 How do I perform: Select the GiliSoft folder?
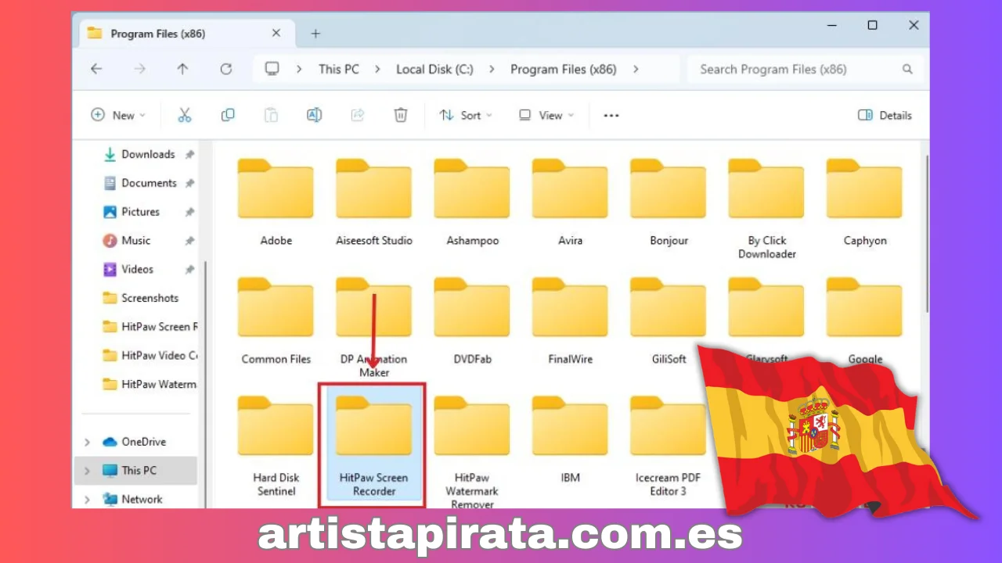(669, 321)
